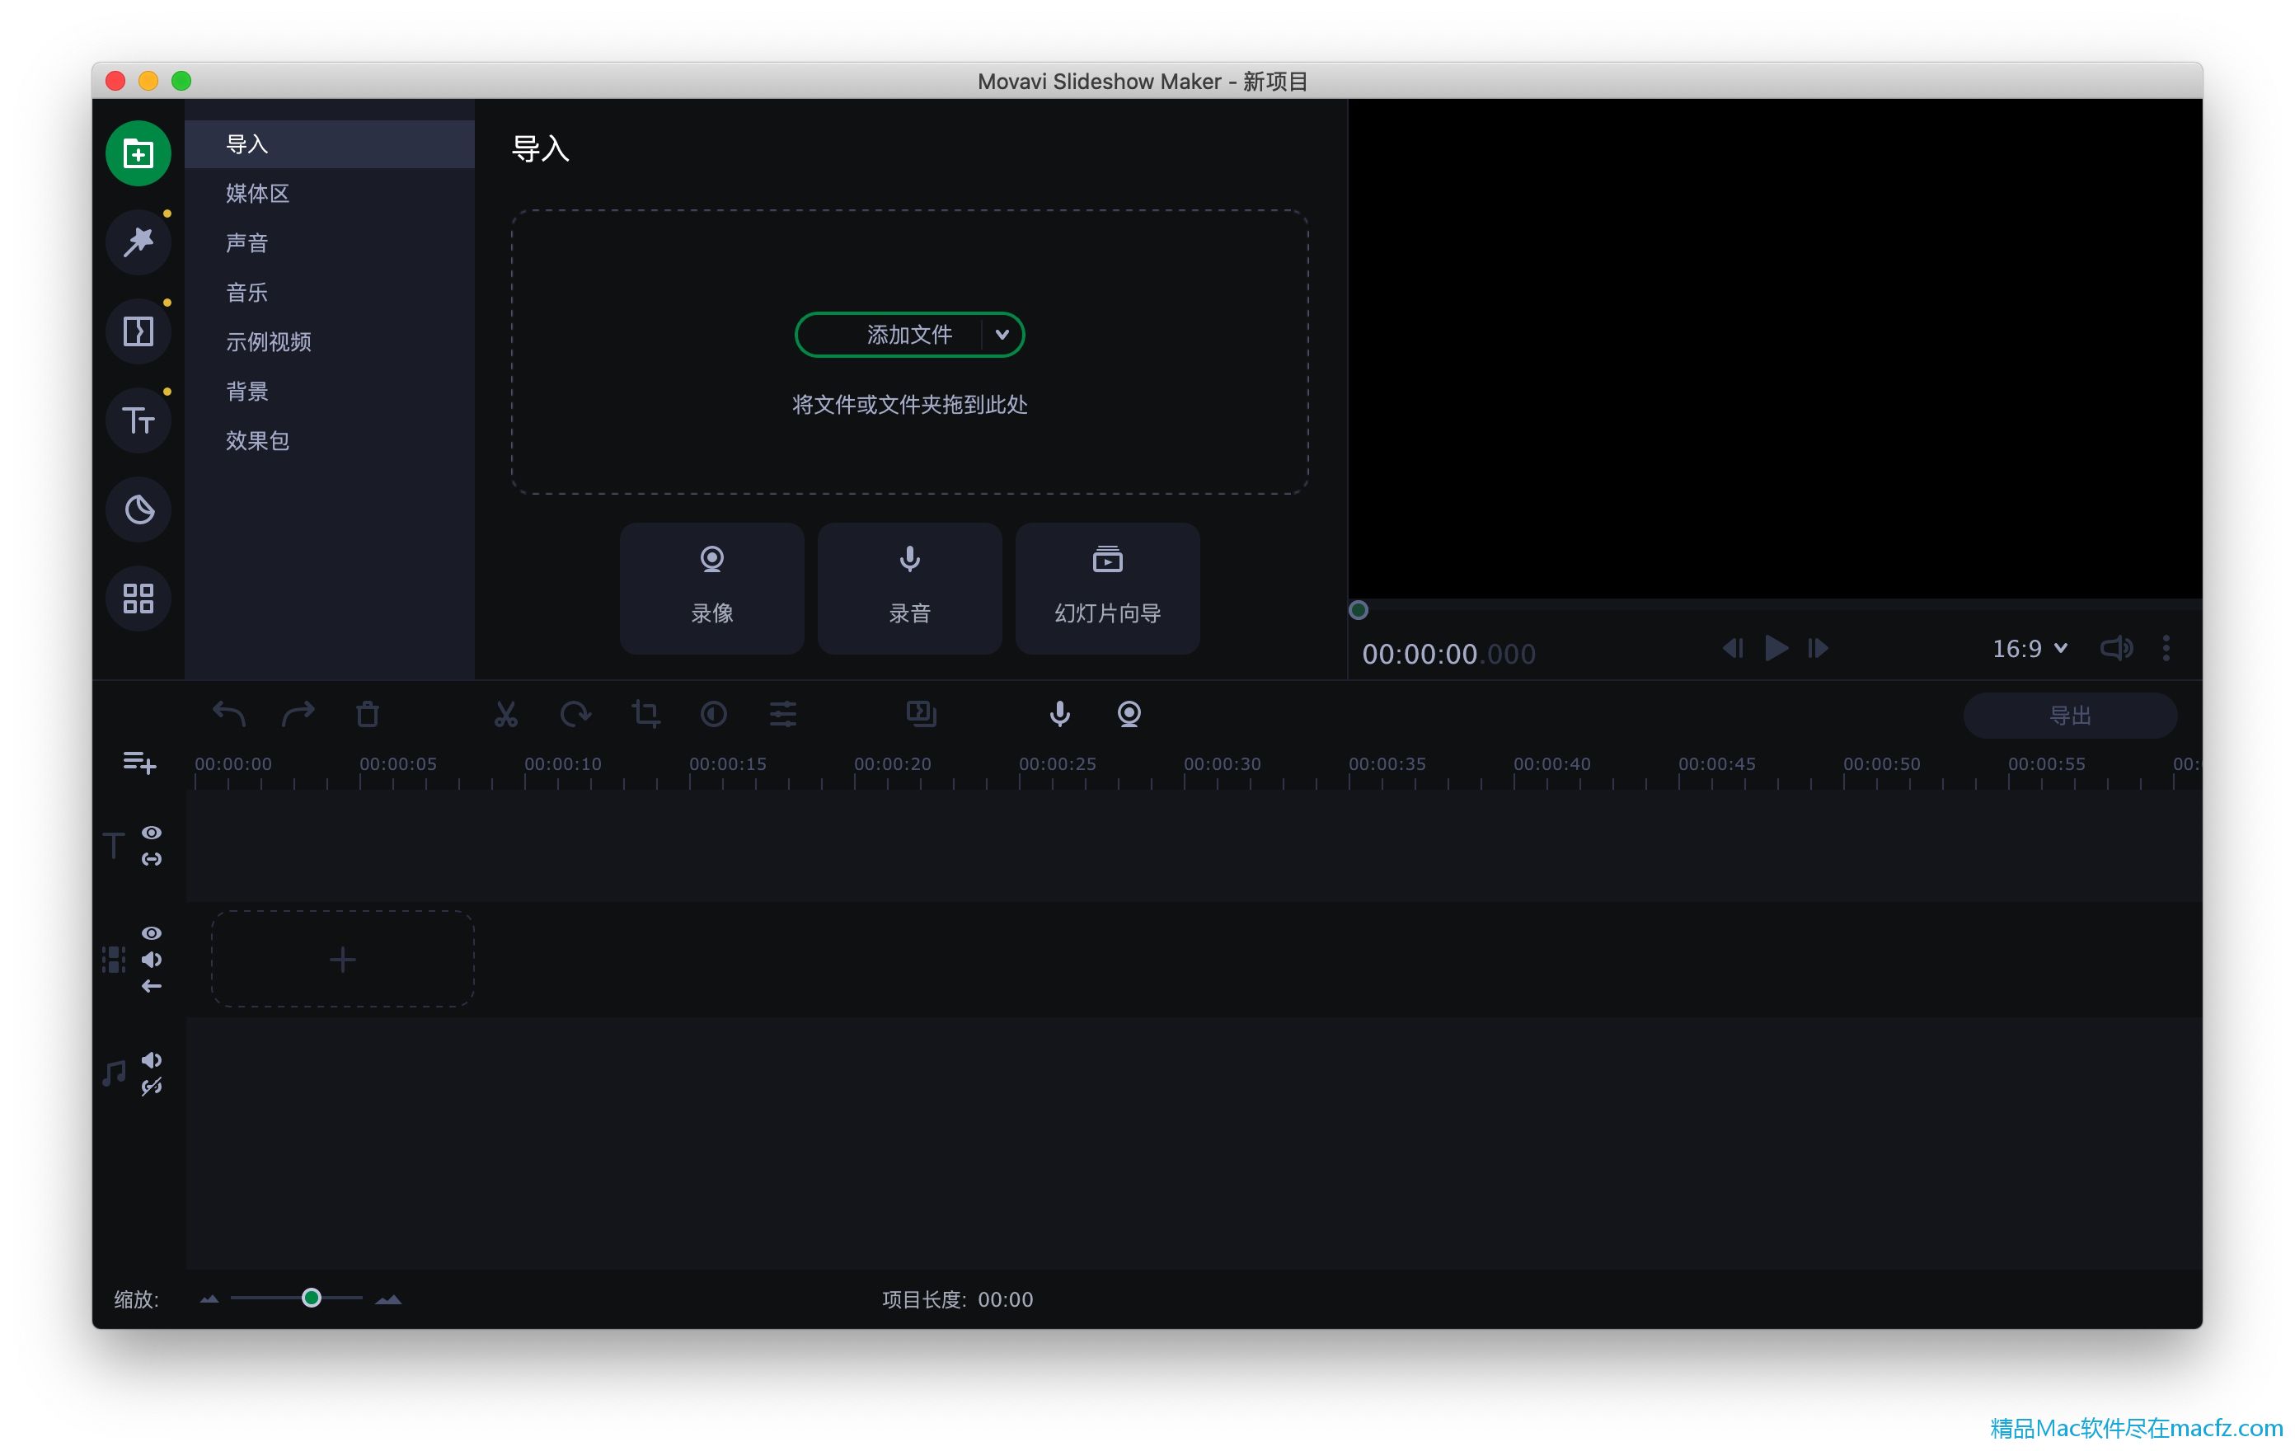
Task: Toggle audio track unlink icon
Action: [152, 1087]
